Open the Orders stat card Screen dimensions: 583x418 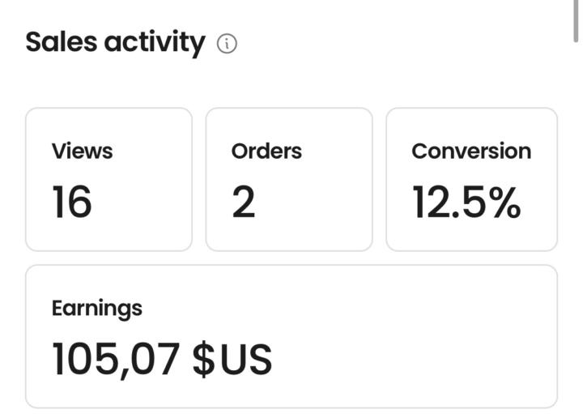click(289, 179)
